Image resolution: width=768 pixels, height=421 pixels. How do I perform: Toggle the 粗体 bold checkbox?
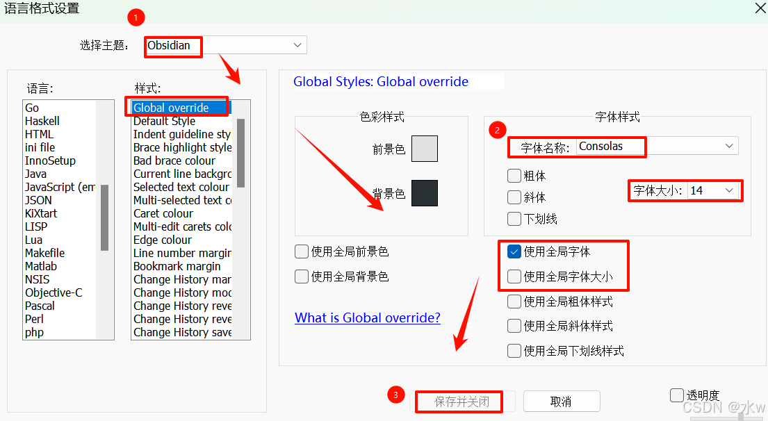[514, 176]
